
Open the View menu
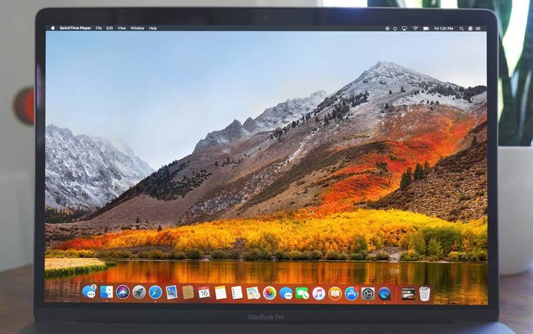coord(122,28)
